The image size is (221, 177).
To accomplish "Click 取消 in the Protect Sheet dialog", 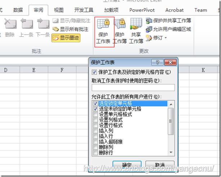I will pos(160,165).
